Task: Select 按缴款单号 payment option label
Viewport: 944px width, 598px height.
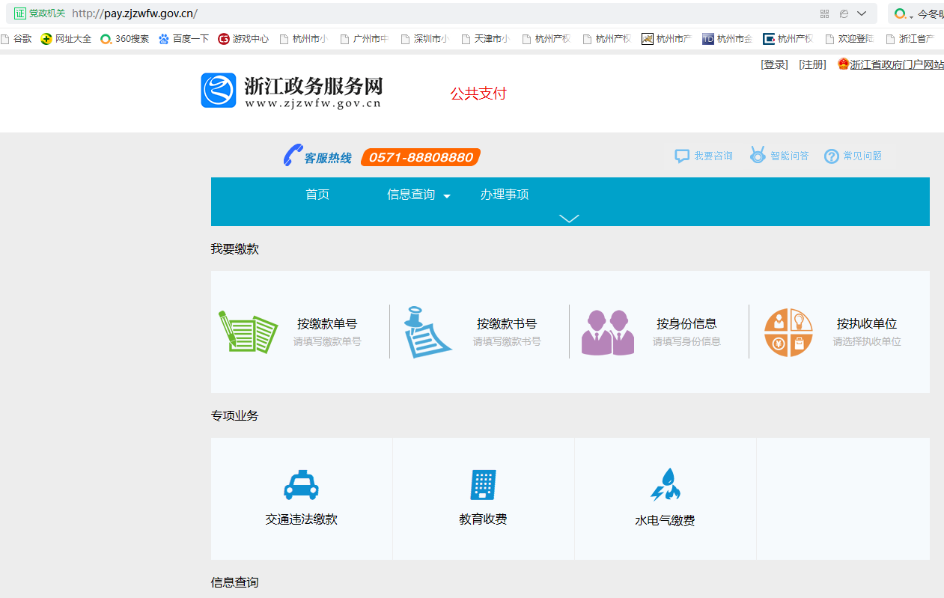Action: pyautogui.click(x=327, y=324)
